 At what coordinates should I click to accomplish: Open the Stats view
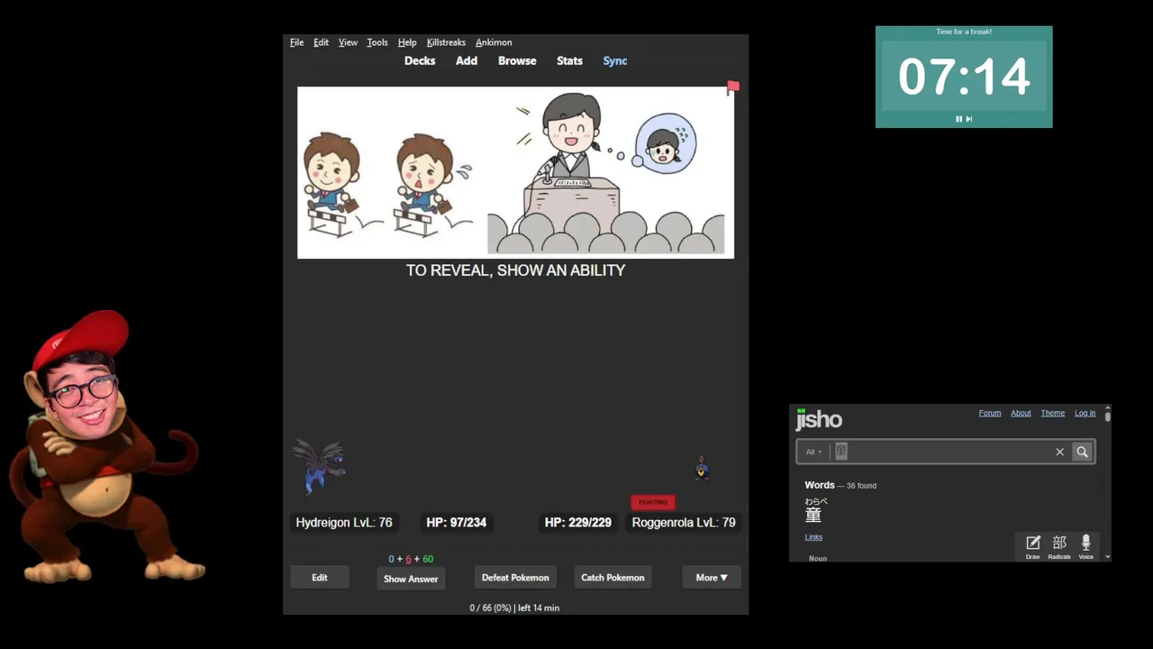tap(569, 60)
